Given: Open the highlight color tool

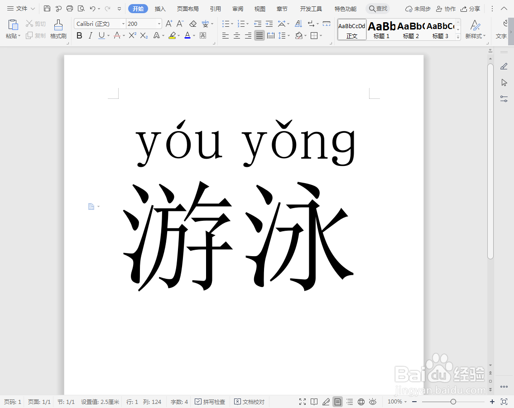Looking at the screenshot, I should tap(173, 35).
